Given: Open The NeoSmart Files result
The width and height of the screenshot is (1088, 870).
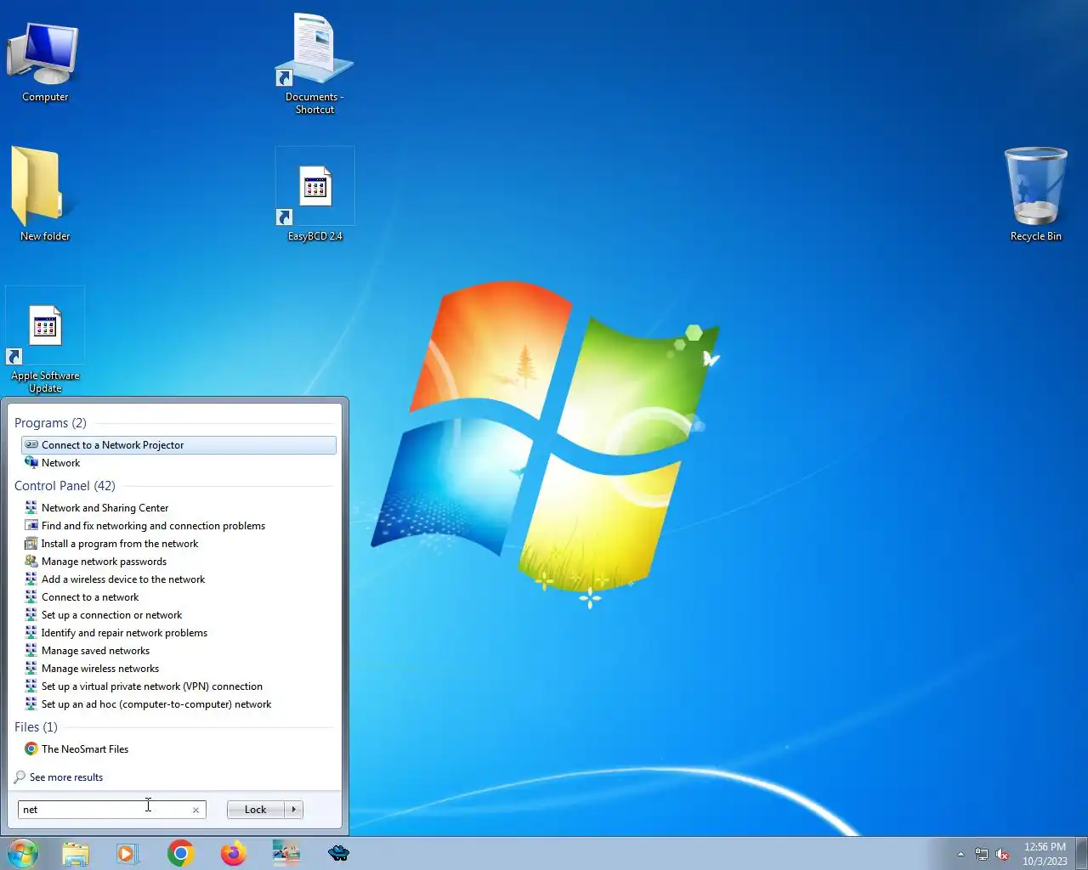Looking at the screenshot, I should 178,749.
